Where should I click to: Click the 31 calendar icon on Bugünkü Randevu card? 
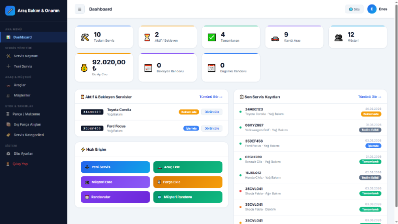(211, 68)
